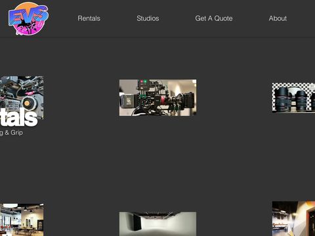Screen dimensions: 315x236
Task: Open the orange-walled hallway studio image
Action: tap(293, 218)
